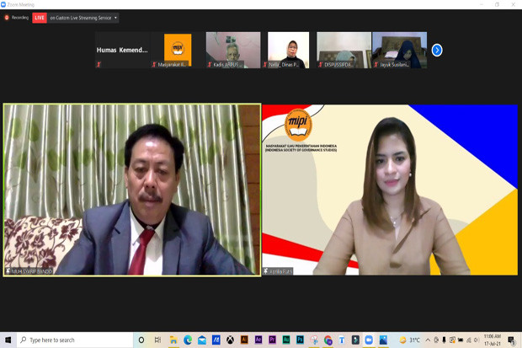This screenshot has height=348, width=522.
Task: Open Microsoft Edge from the taskbar
Action: [x=188, y=340]
